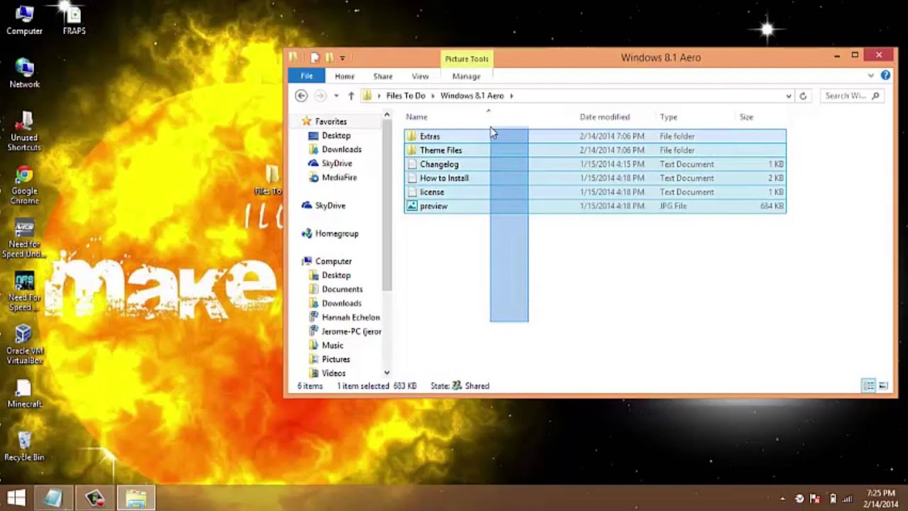Switch to the Home ribbon tab
This screenshot has height=511, width=908.
point(345,76)
